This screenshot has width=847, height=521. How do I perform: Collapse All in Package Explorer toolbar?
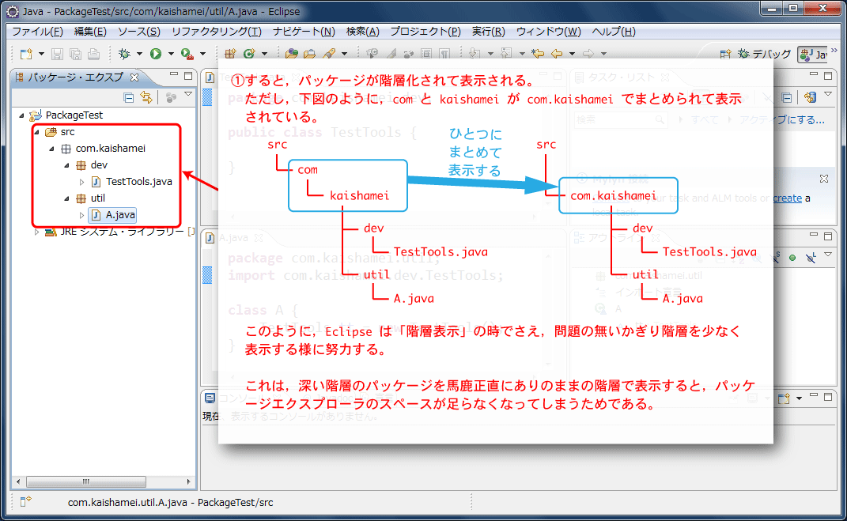(x=129, y=97)
